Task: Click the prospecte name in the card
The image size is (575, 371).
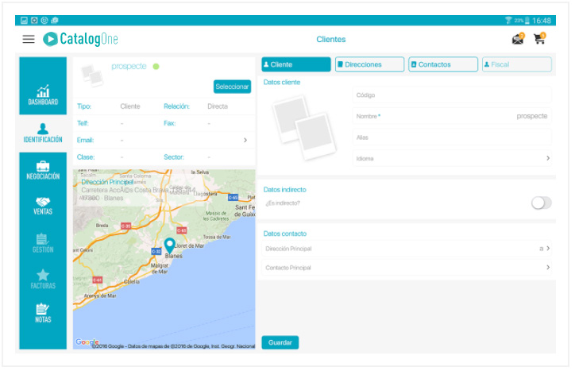Action: (129, 67)
